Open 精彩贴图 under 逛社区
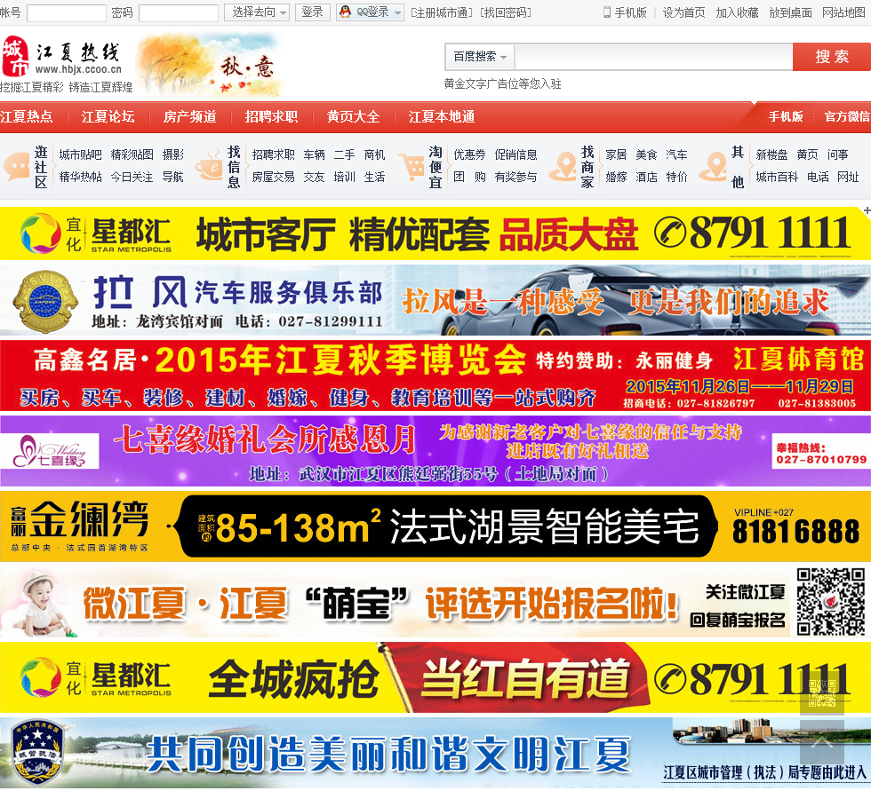Viewport: 871px width, 791px height. click(132, 154)
